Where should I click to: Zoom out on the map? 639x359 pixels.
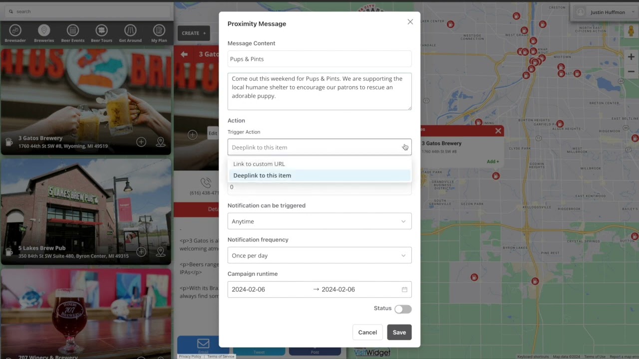coord(631,71)
